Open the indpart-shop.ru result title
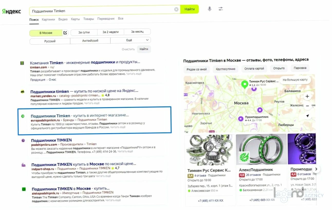This screenshot has width=332, height=210. click(84, 164)
